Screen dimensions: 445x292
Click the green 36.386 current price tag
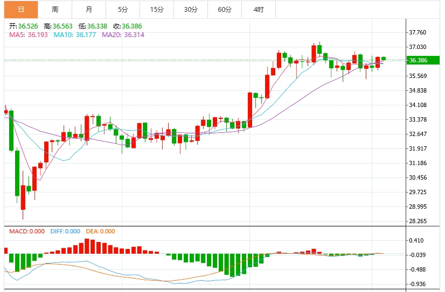(x=423, y=60)
